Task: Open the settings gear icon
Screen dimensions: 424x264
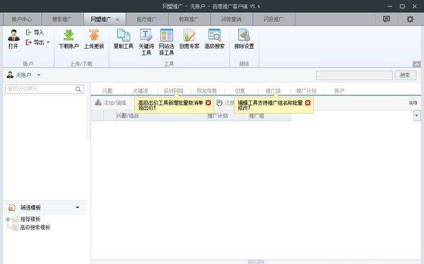Action: pos(410,19)
